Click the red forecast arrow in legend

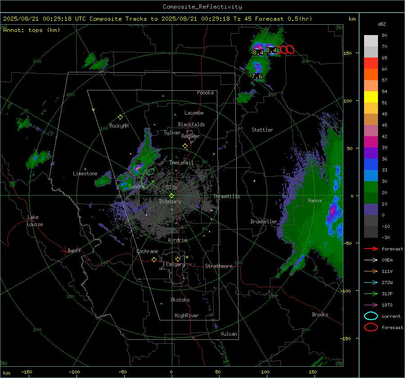pyautogui.click(x=371, y=249)
